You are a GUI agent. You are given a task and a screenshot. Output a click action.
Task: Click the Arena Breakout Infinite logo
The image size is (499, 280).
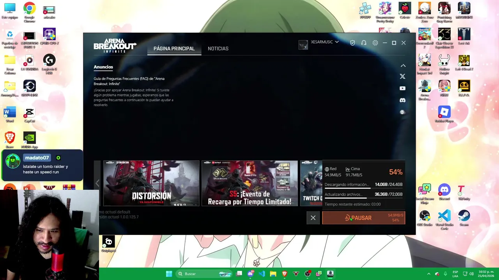[x=115, y=45]
